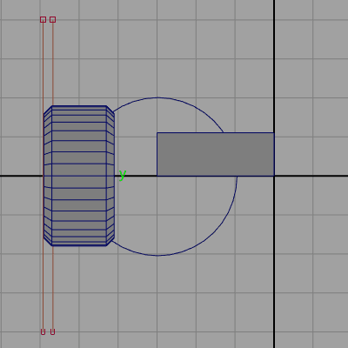The image size is (348, 348).
Task: Click the right U-shaped red end marker
Action: [x=52, y=331]
